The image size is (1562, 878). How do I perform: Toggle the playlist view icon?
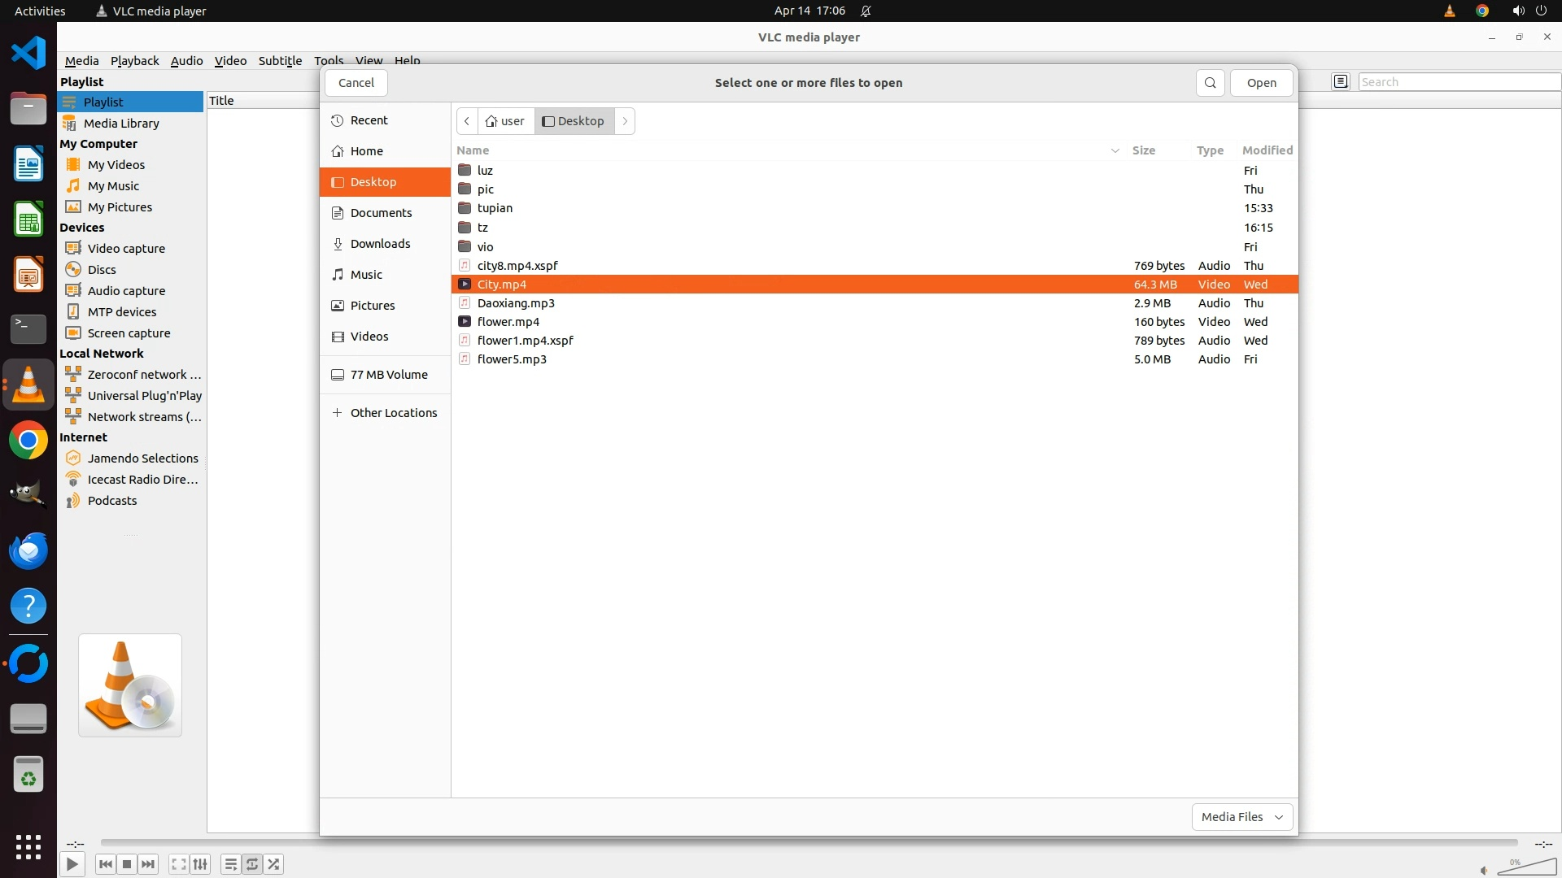tap(231, 864)
